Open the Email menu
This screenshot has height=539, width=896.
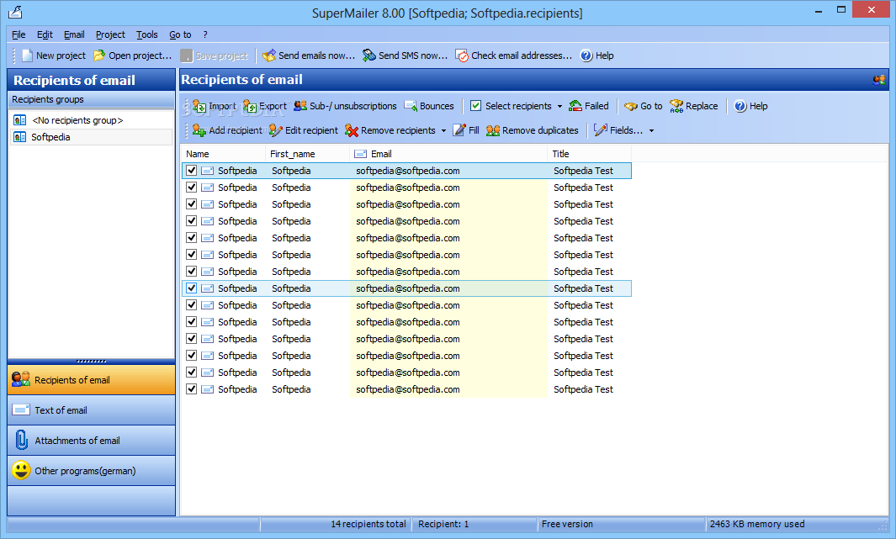click(x=74, y=34)
